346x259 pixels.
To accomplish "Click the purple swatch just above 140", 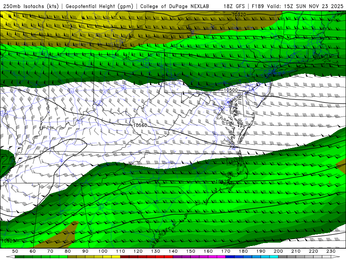I will pyautogui.click(x=177, y=257).
